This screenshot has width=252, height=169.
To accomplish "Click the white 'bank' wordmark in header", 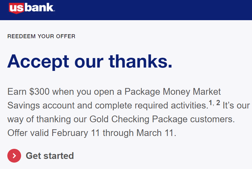I will pyautogui.click(x=39, y=7).
